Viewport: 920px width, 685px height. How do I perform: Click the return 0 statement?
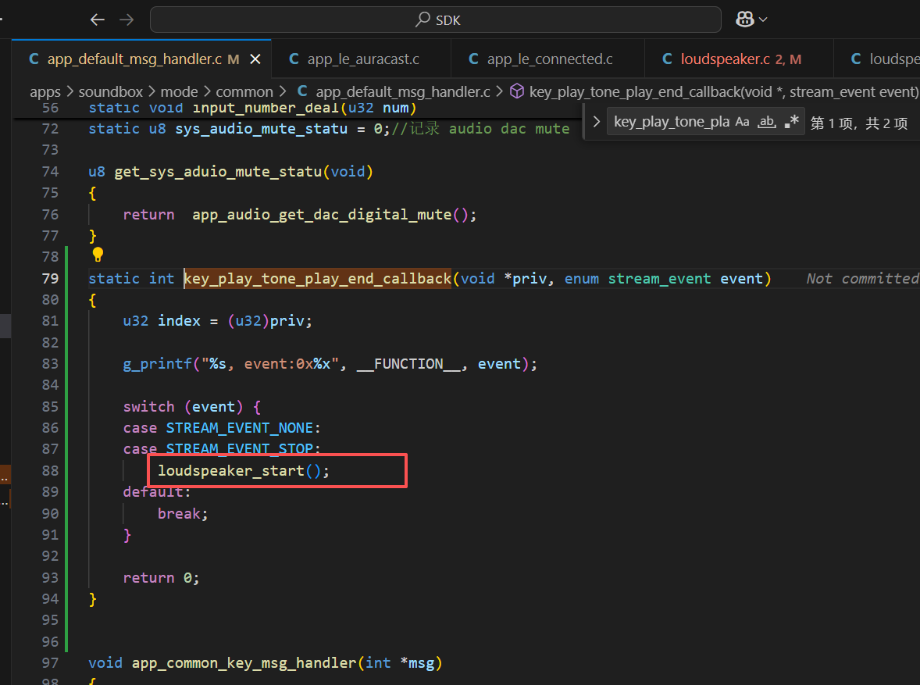(162, 578)
